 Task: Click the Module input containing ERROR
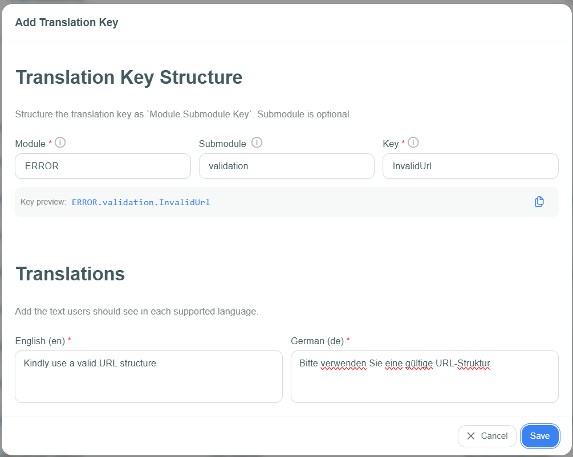103,166
